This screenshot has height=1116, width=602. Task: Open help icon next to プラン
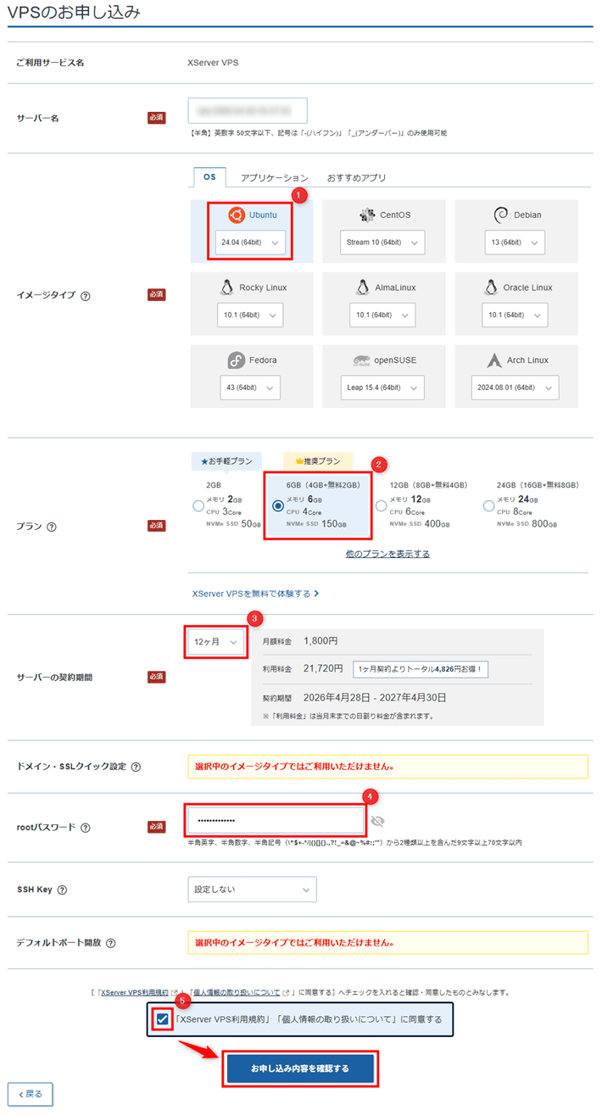[x=52, y=527]
